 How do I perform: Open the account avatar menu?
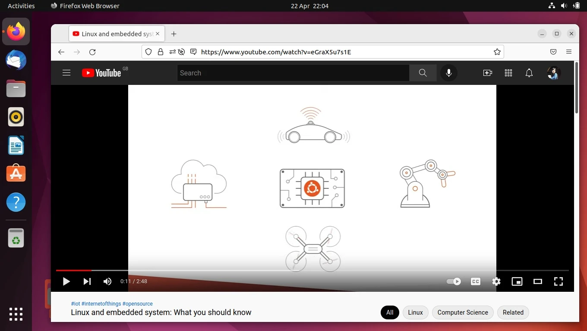pyautogui.click(x=554, y=73)
